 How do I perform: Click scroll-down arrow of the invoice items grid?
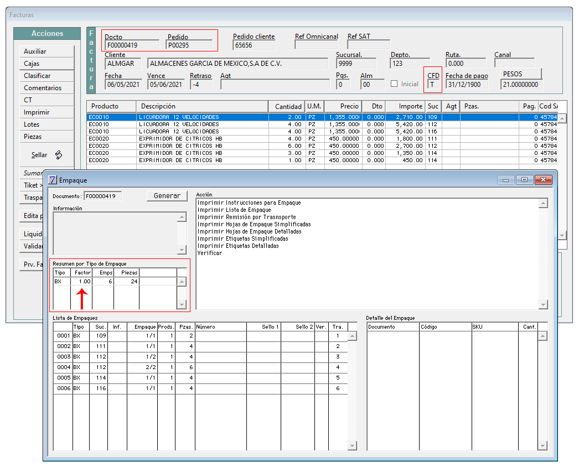(x=562, y=235)
